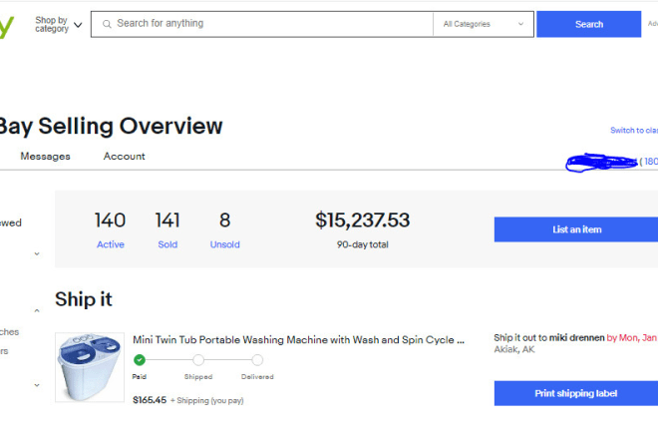Click the washing machine product thumbnail
The image size is (658, 439).
pyautogui.click(x=90, y=367)
